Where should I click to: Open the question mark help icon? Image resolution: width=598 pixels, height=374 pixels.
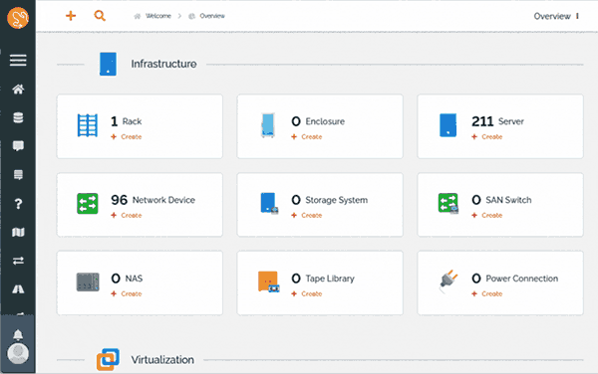click(18, 204)
